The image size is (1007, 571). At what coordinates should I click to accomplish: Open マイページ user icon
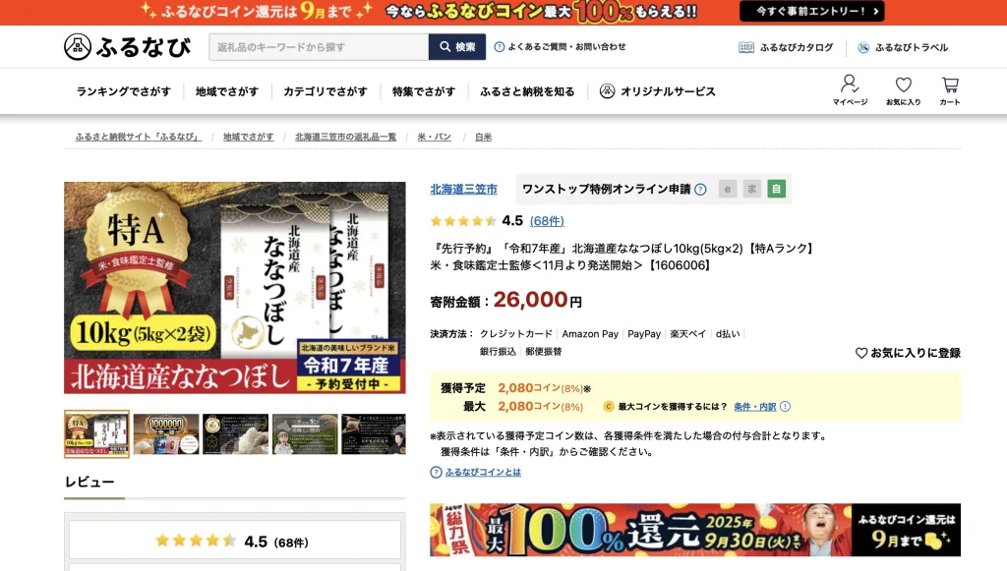[x=850, y=85]
